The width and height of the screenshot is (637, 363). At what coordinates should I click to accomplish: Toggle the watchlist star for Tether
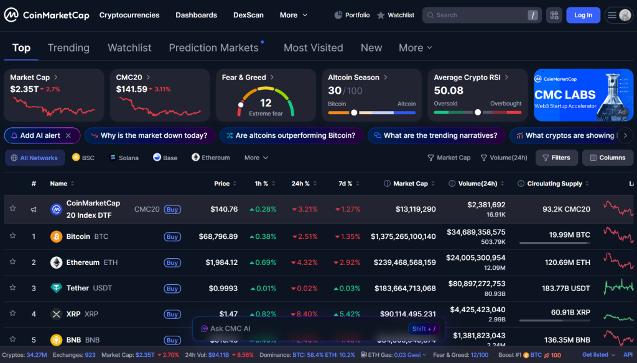point(12,288)
